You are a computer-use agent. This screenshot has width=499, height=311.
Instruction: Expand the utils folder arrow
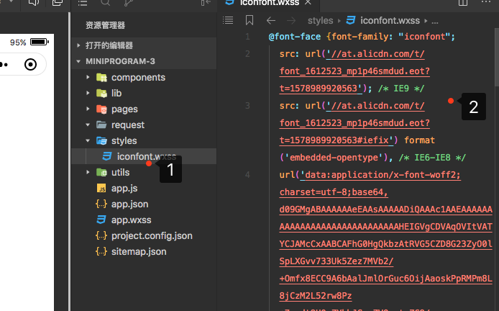[x=88, y=172]
